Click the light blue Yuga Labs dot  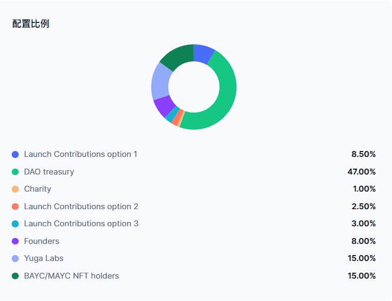click(x=15, y=258)
